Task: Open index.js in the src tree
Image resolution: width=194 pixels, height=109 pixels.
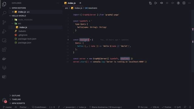Action: click(x=23, y=27)
